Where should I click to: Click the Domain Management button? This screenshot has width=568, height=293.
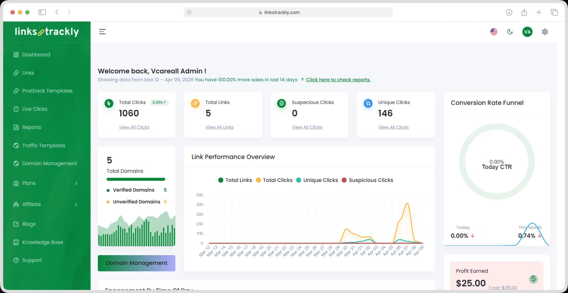click(x=136, y=263)
